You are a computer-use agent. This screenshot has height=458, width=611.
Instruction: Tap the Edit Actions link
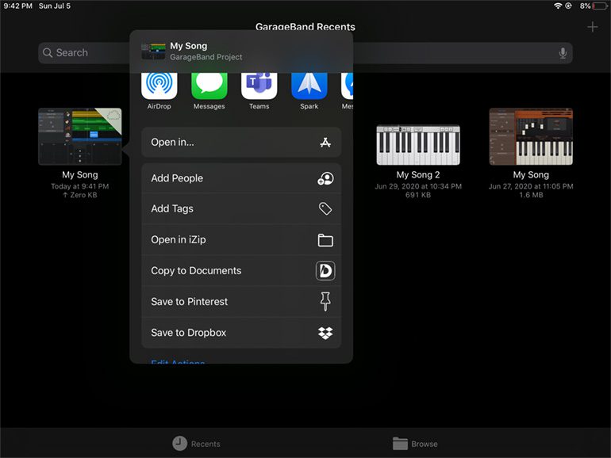click(178, 361)
